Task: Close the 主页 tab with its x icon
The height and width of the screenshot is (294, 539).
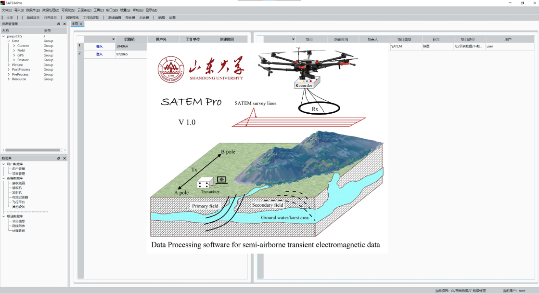Action: (x=81, y=24)
